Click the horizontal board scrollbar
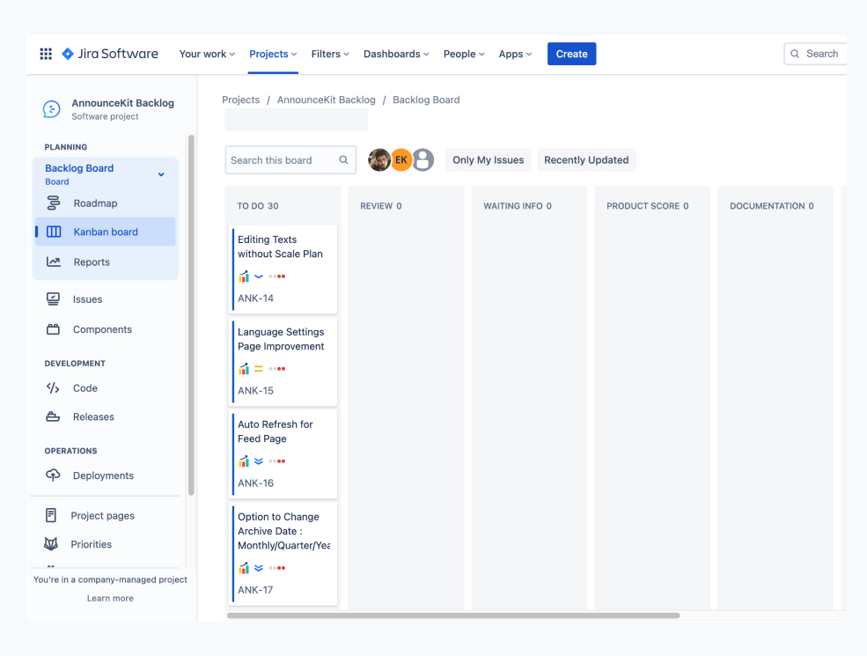The image size is (867, 656). click(453, 615)
